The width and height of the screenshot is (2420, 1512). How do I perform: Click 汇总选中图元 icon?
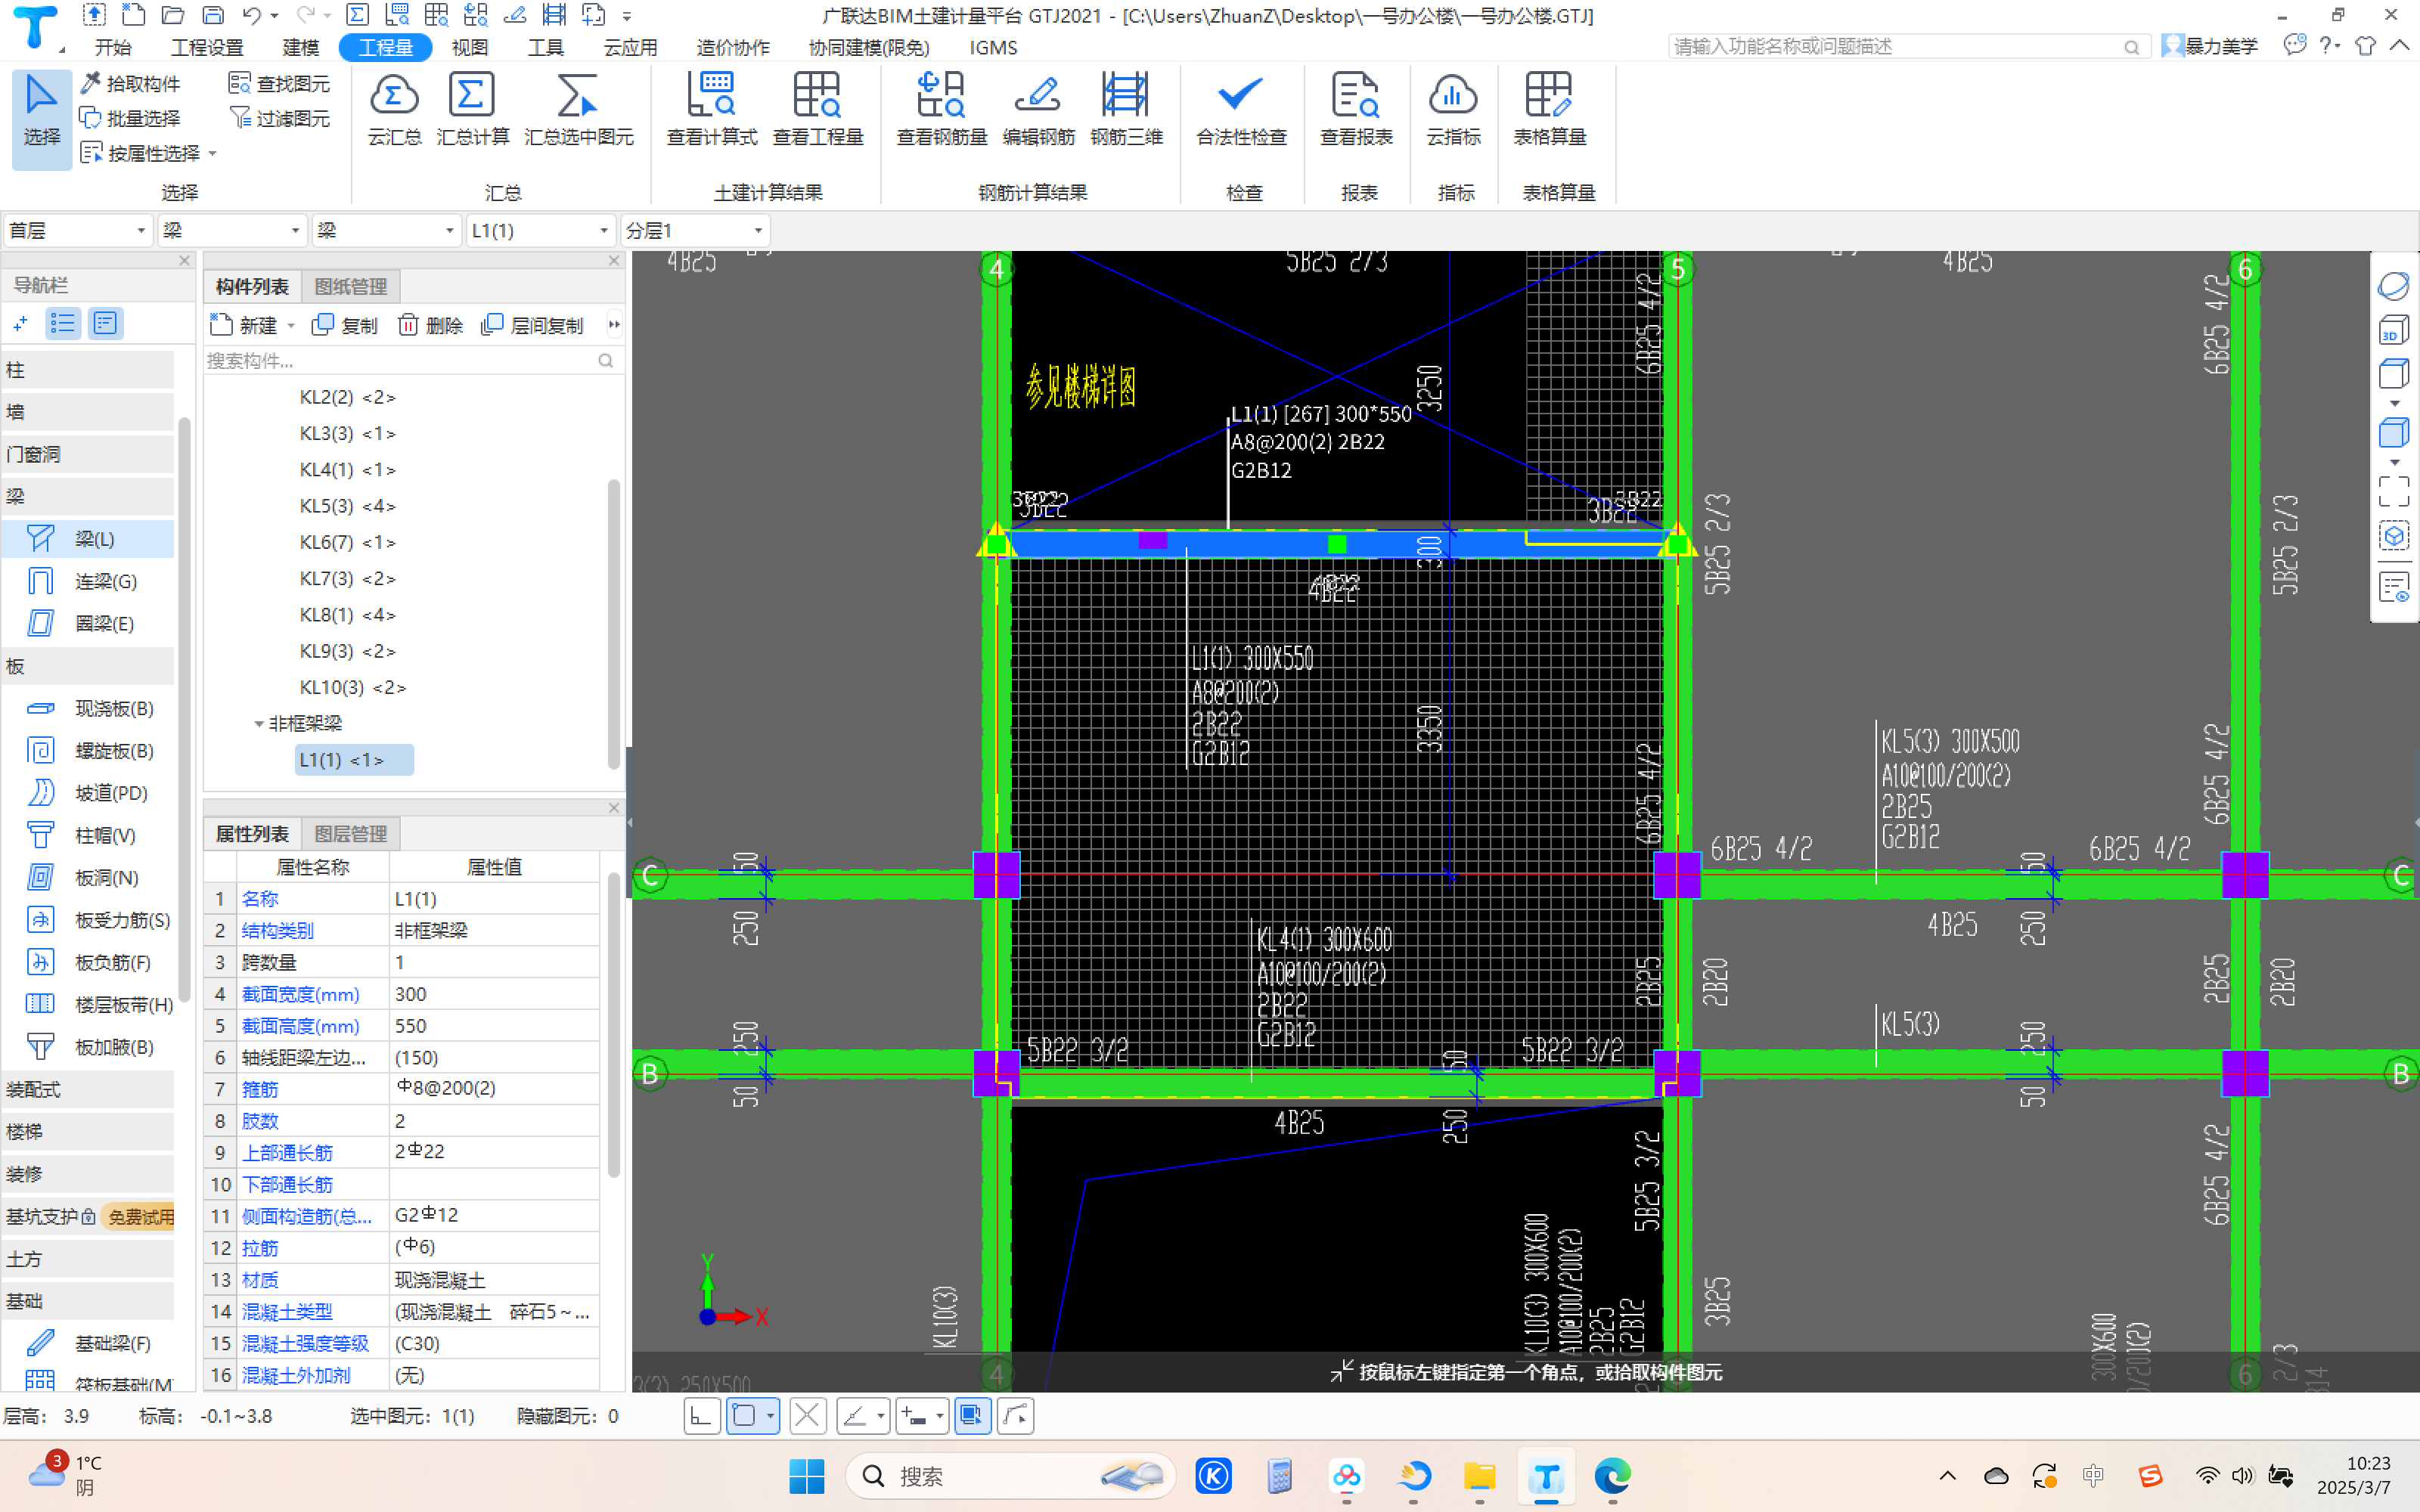pos(578,110)
